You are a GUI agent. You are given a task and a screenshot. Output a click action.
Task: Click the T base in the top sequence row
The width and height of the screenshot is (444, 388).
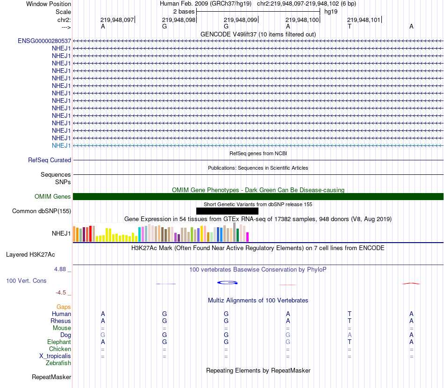(x=350, y=26)
